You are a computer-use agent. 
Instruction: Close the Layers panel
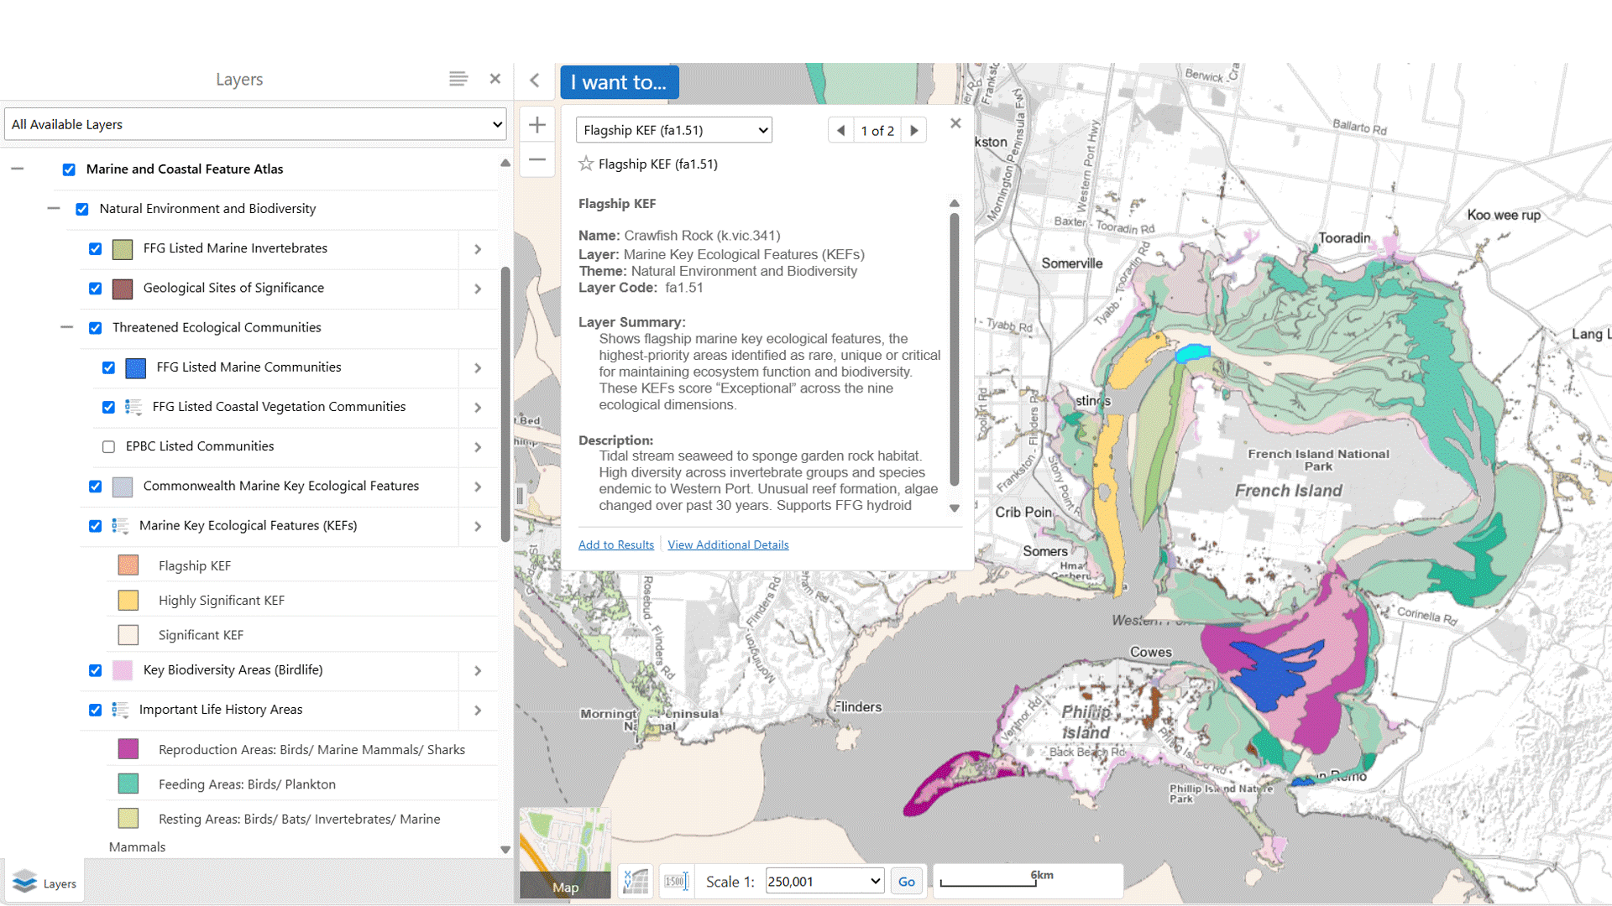[x=495, y=79]
